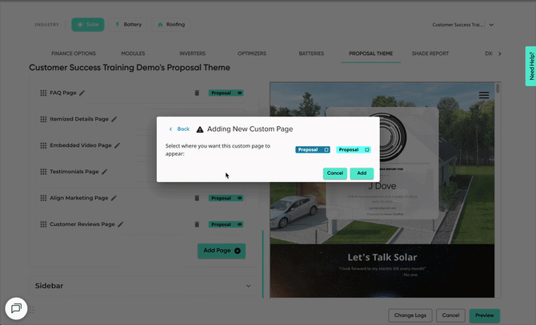The image size is (536, 325).
Task: Edit the FAQ Page name with pencil icon
Action: (x=82, y=93)
